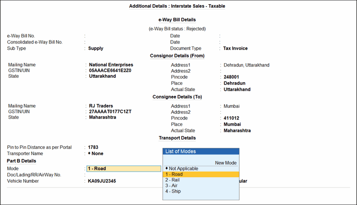The image size is (357, 205).
Task: Select '2 - Rail' in List of Modes
Action: click(172, 180)
